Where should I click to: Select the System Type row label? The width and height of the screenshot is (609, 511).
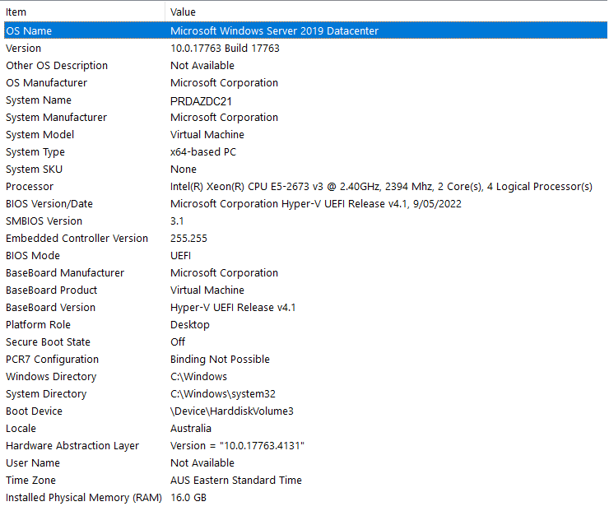click(35, 152)
